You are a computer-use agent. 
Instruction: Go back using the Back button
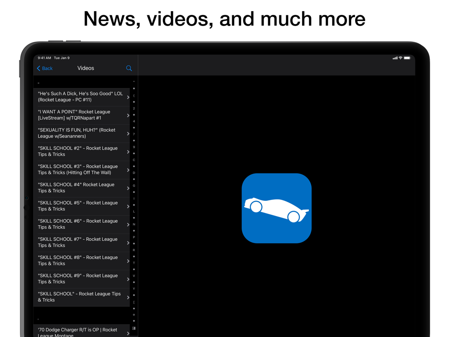[x=44, y=68]
